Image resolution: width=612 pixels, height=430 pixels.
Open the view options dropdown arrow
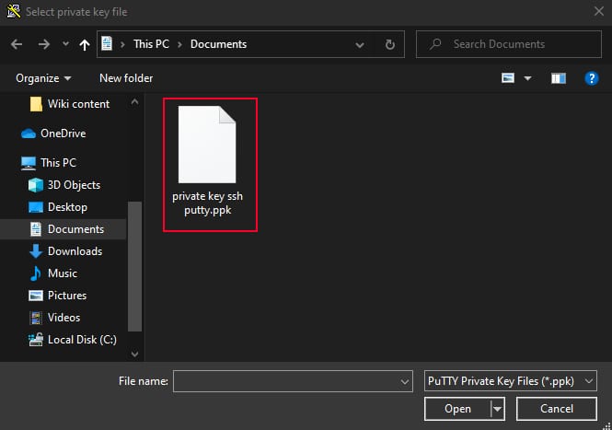[527, 78]
